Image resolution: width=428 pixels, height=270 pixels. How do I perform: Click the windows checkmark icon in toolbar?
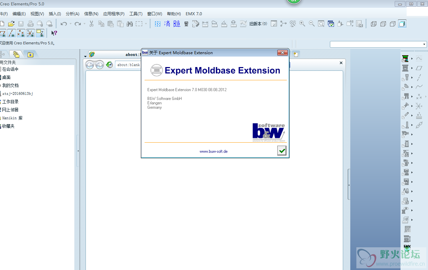point(331,24)
